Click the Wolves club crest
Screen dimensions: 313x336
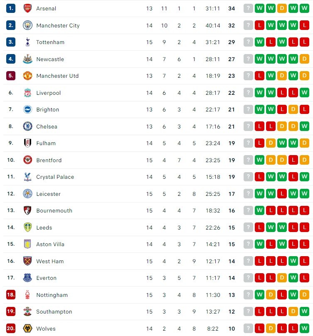[x=27, y=328]
